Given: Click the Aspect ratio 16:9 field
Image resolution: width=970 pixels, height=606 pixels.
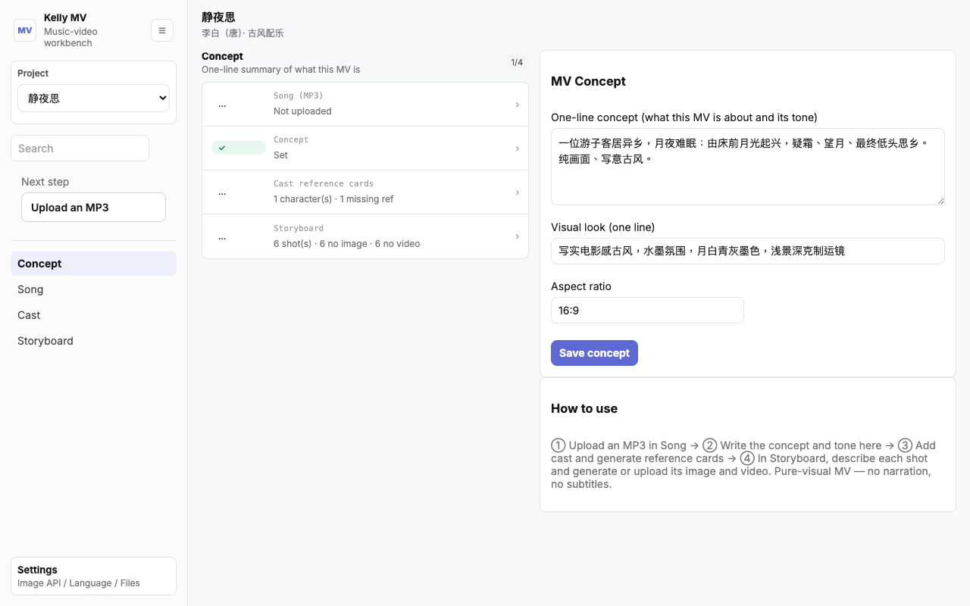Looking at the screenshot, I should click(647, 310).
